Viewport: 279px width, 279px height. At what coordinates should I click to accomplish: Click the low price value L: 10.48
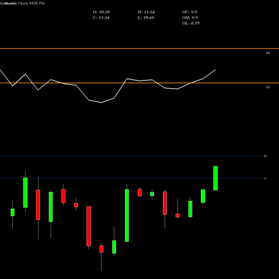coord(146,18)
